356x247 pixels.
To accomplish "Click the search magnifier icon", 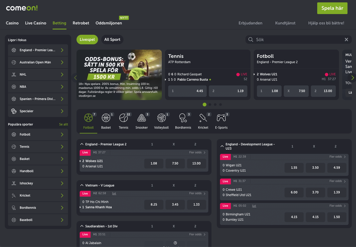I will 251,40.
